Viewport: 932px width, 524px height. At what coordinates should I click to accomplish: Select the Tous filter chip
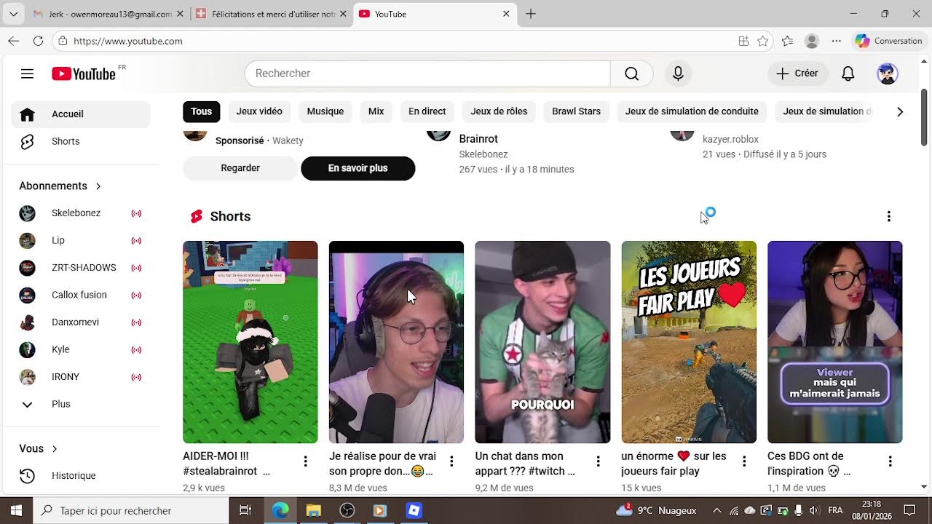pos(202,111)
